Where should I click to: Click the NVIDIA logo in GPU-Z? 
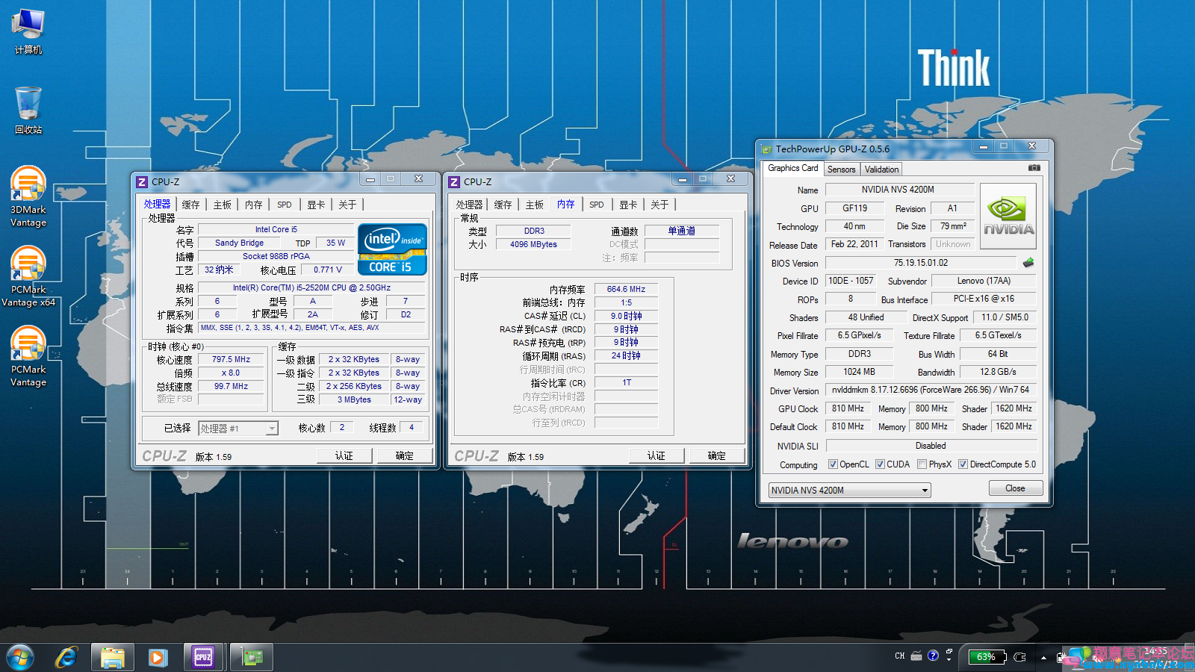click(1008, 216)
